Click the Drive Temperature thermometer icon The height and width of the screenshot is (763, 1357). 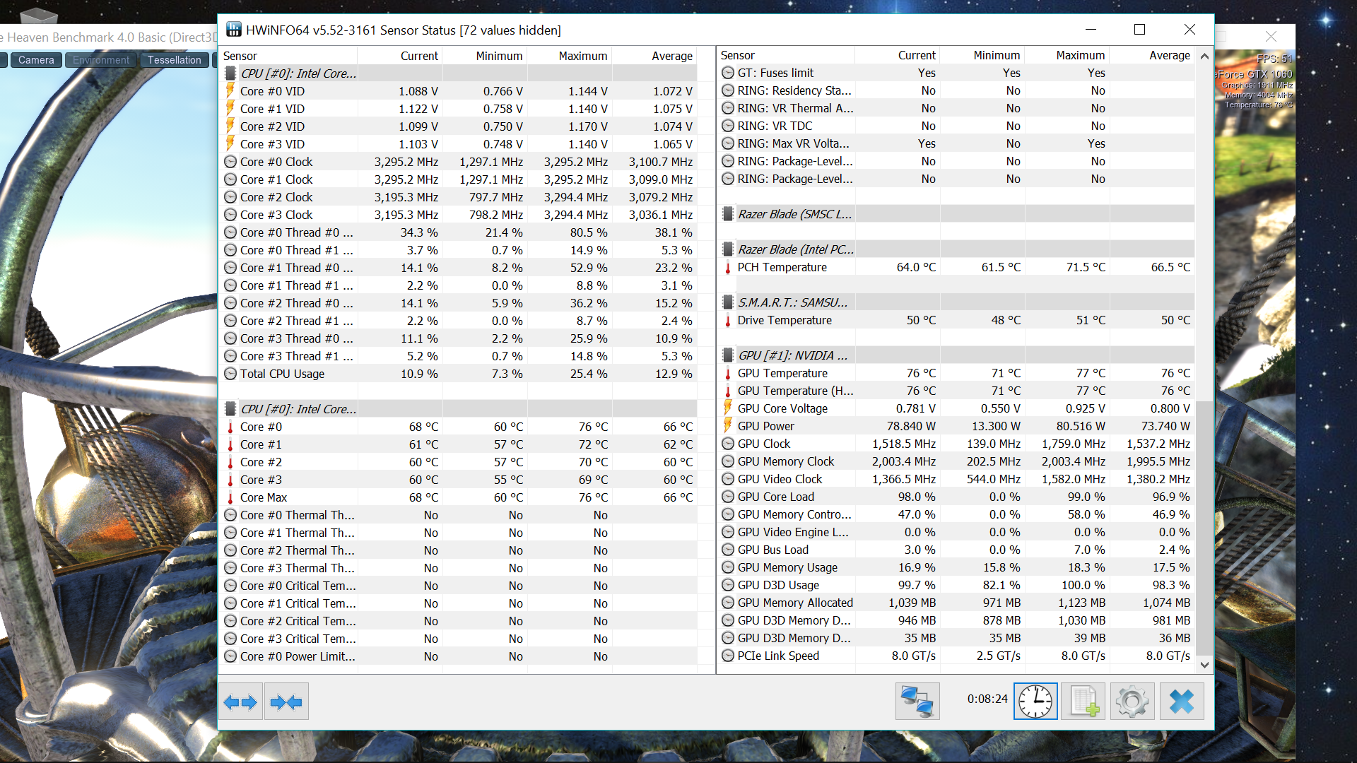(728, 320)
